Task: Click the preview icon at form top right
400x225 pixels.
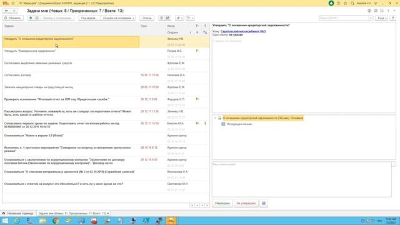Action: [x=382, y=11]
